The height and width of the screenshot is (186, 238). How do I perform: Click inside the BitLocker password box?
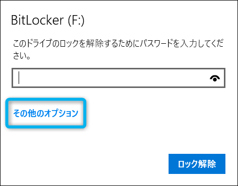point(118,78)
